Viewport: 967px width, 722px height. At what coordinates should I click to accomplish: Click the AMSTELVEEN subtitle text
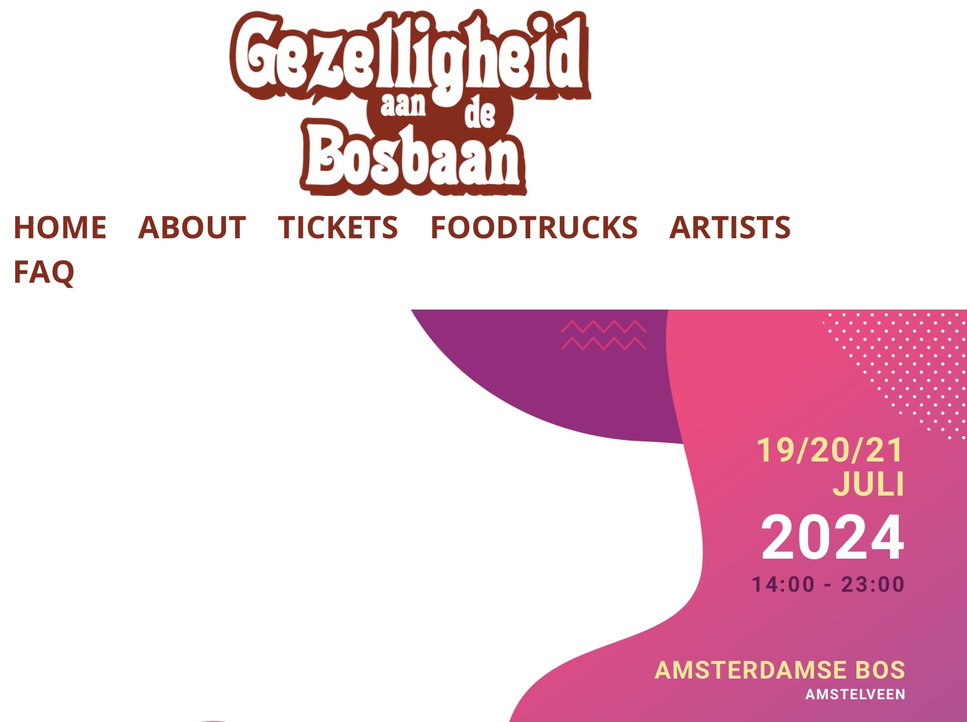point(855,694)
